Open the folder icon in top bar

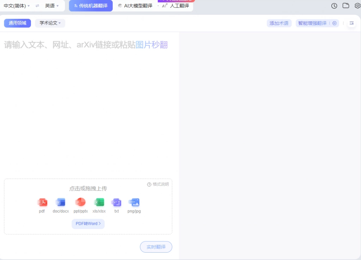click(x=345, y=6)
